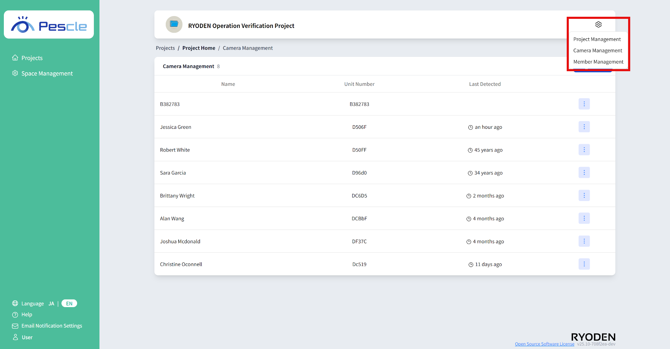Viewport: 670px width, 349px height.
Task: Click the gear settings icon in project header
Action: [x=598, y=24]
